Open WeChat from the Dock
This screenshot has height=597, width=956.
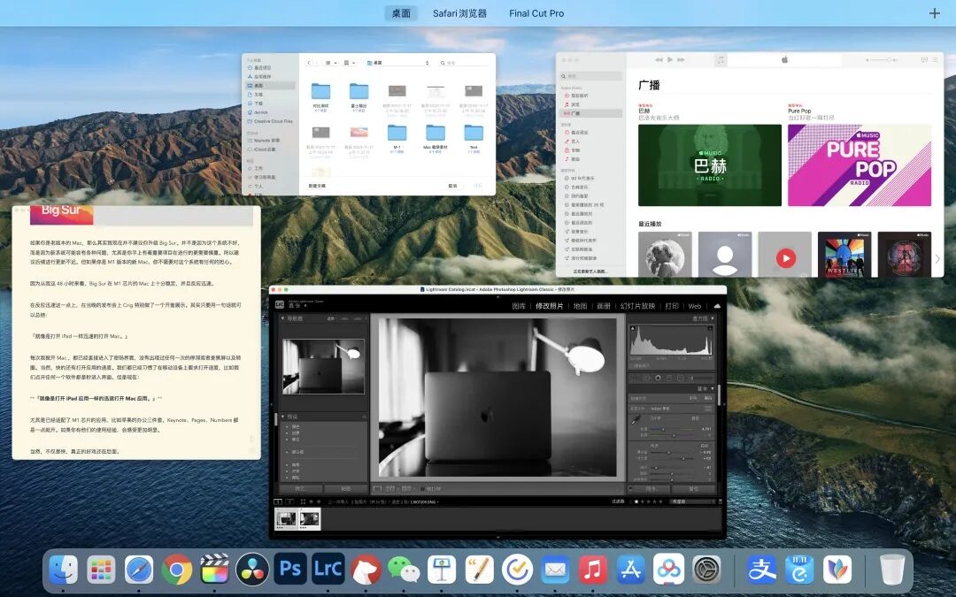click(404, 570)
